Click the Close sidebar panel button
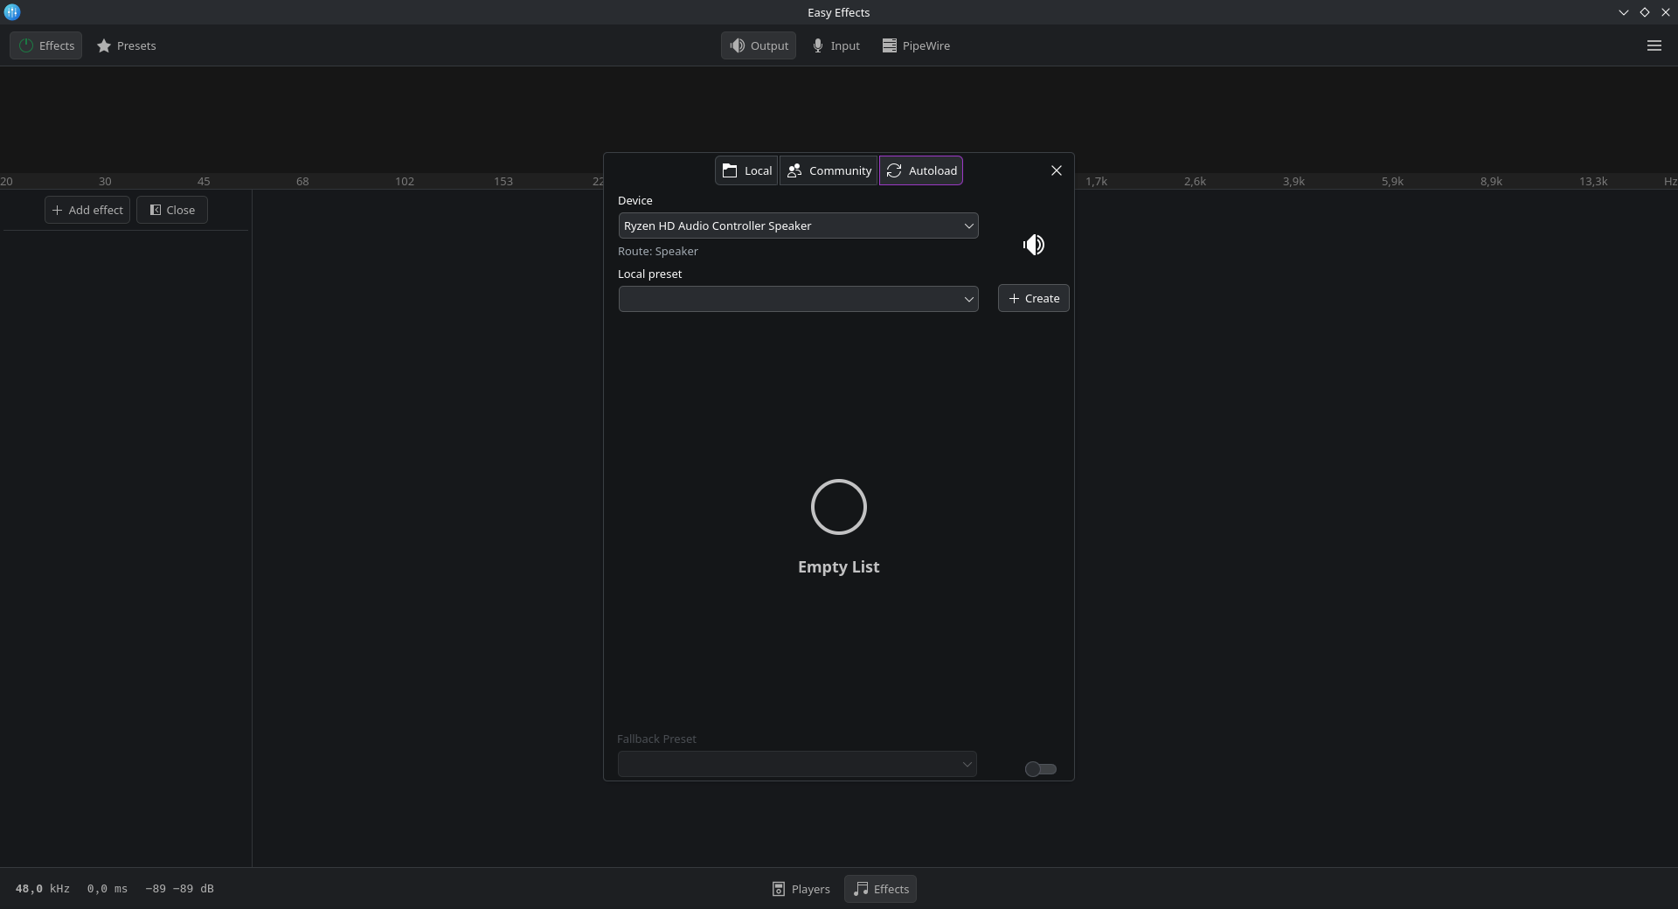The image size is (1678, 909). pyautogui.click(x=171, y=210)
